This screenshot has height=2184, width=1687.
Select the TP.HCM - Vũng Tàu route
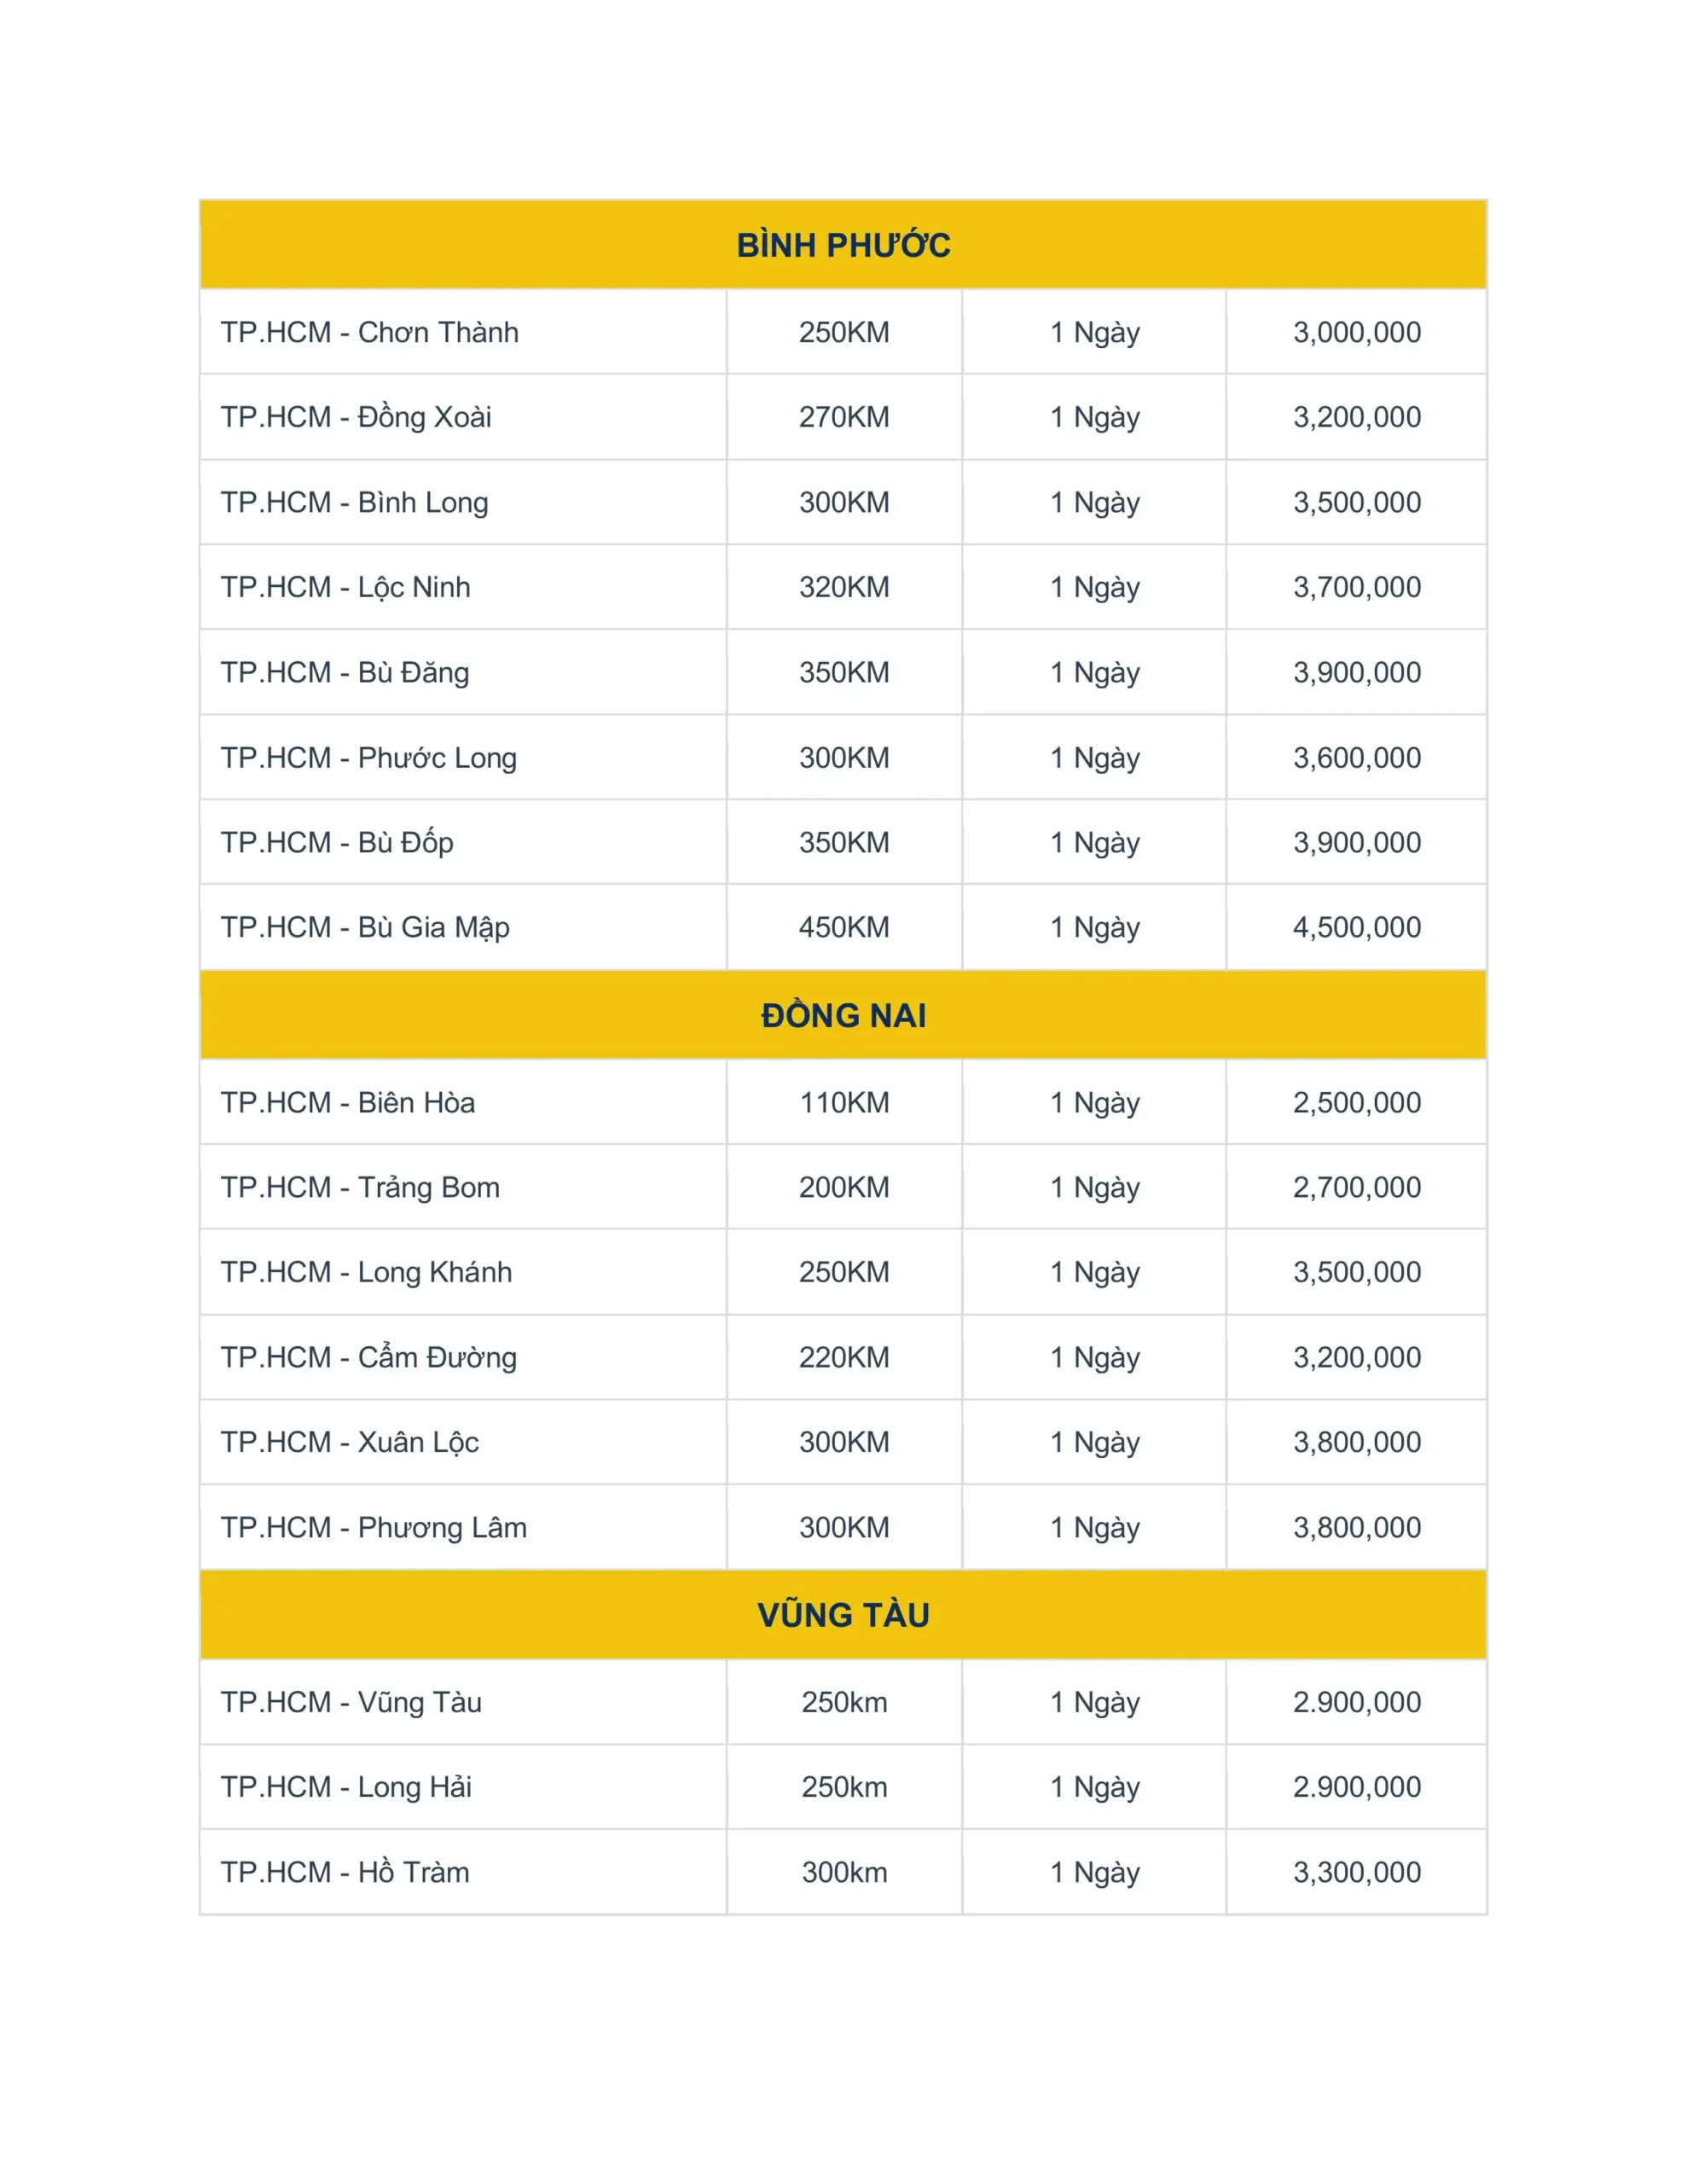[351, 1702]
